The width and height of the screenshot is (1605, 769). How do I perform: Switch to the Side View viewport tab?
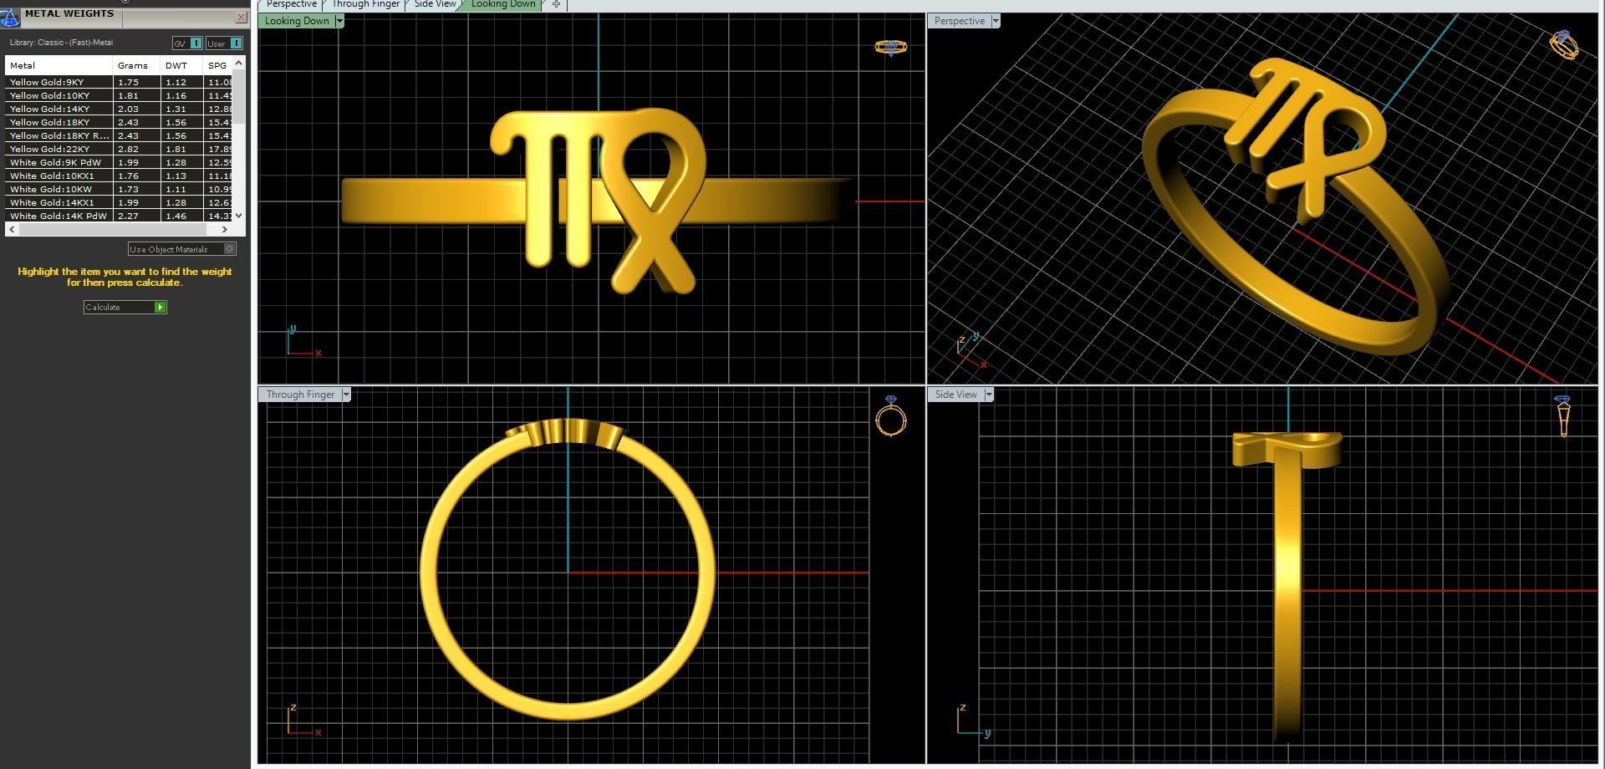tap(435, 4)
